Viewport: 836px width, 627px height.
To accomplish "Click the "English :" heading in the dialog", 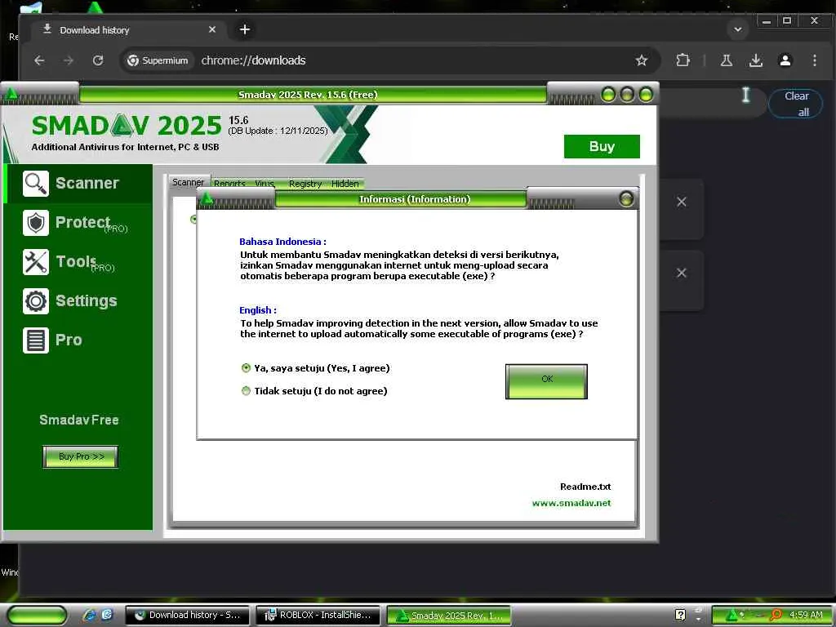I will click(x=257, y=310).
